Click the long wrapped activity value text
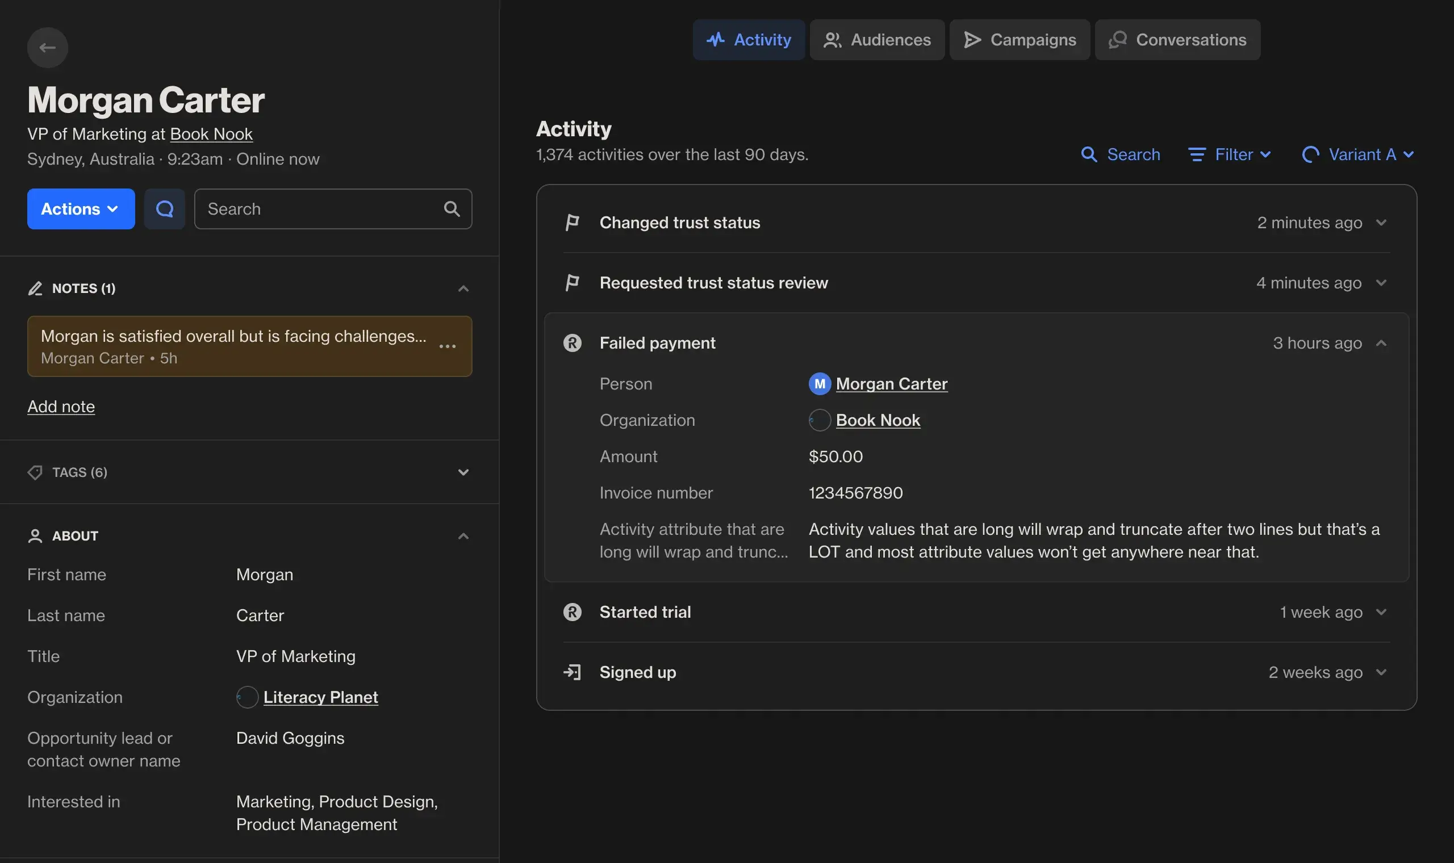 (x=1094, y=541)
